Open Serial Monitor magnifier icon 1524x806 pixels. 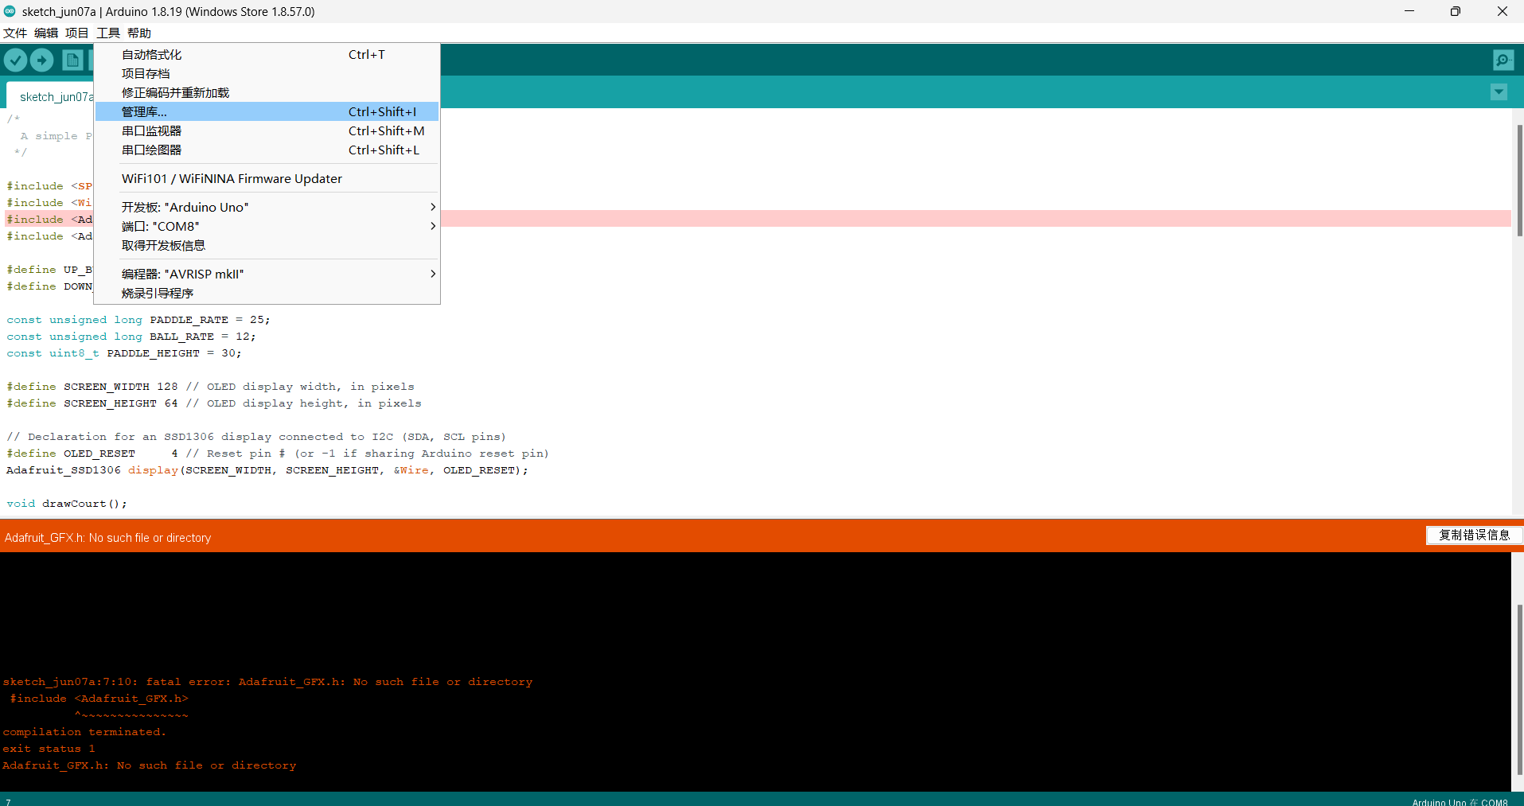click(x=1503, y=60)
